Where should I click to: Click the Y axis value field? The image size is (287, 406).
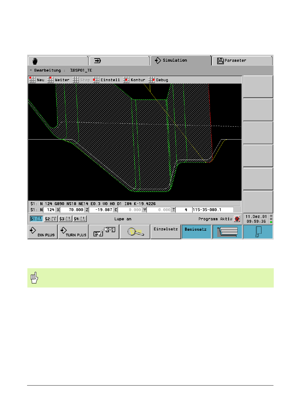[x=159, y=210]
